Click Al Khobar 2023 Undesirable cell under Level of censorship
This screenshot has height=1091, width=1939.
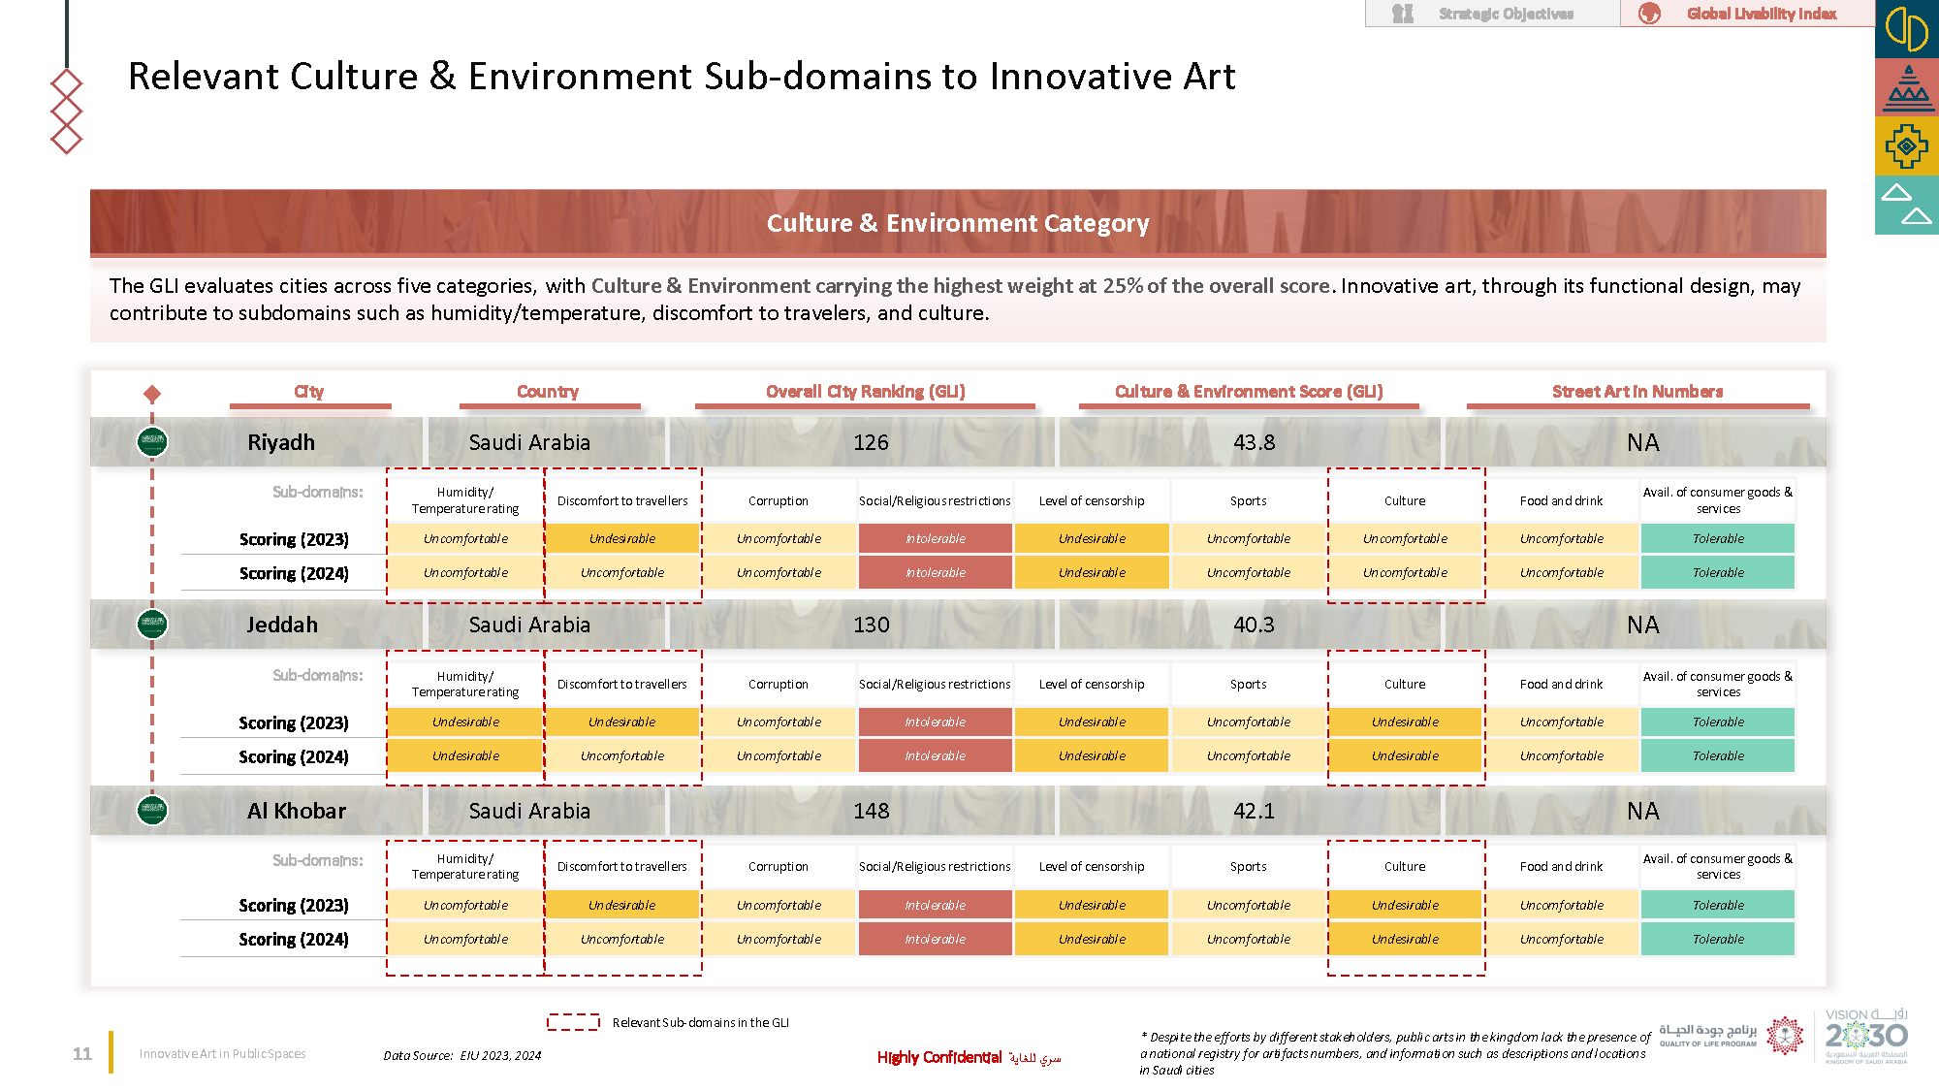(1092, 905)
